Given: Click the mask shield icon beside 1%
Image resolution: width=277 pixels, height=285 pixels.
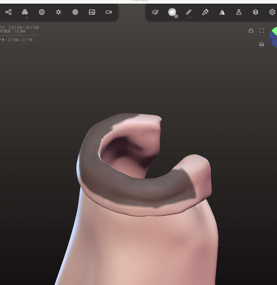Looking at the screenshot, I should (24, 40).
